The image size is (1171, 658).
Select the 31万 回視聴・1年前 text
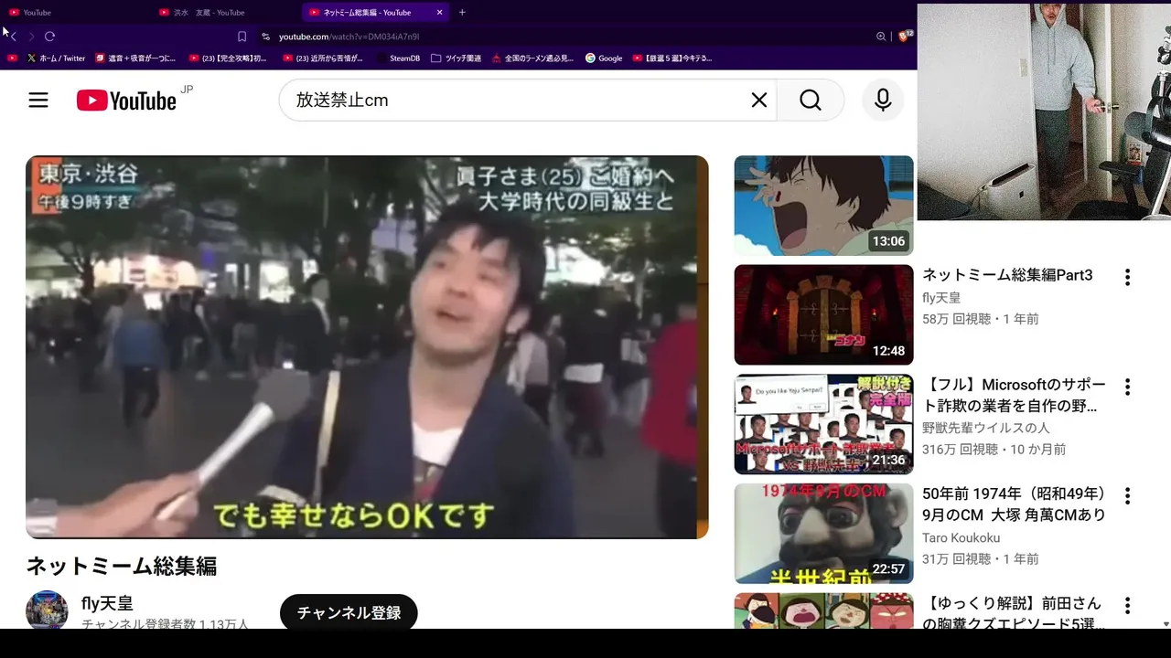[981, 559]
